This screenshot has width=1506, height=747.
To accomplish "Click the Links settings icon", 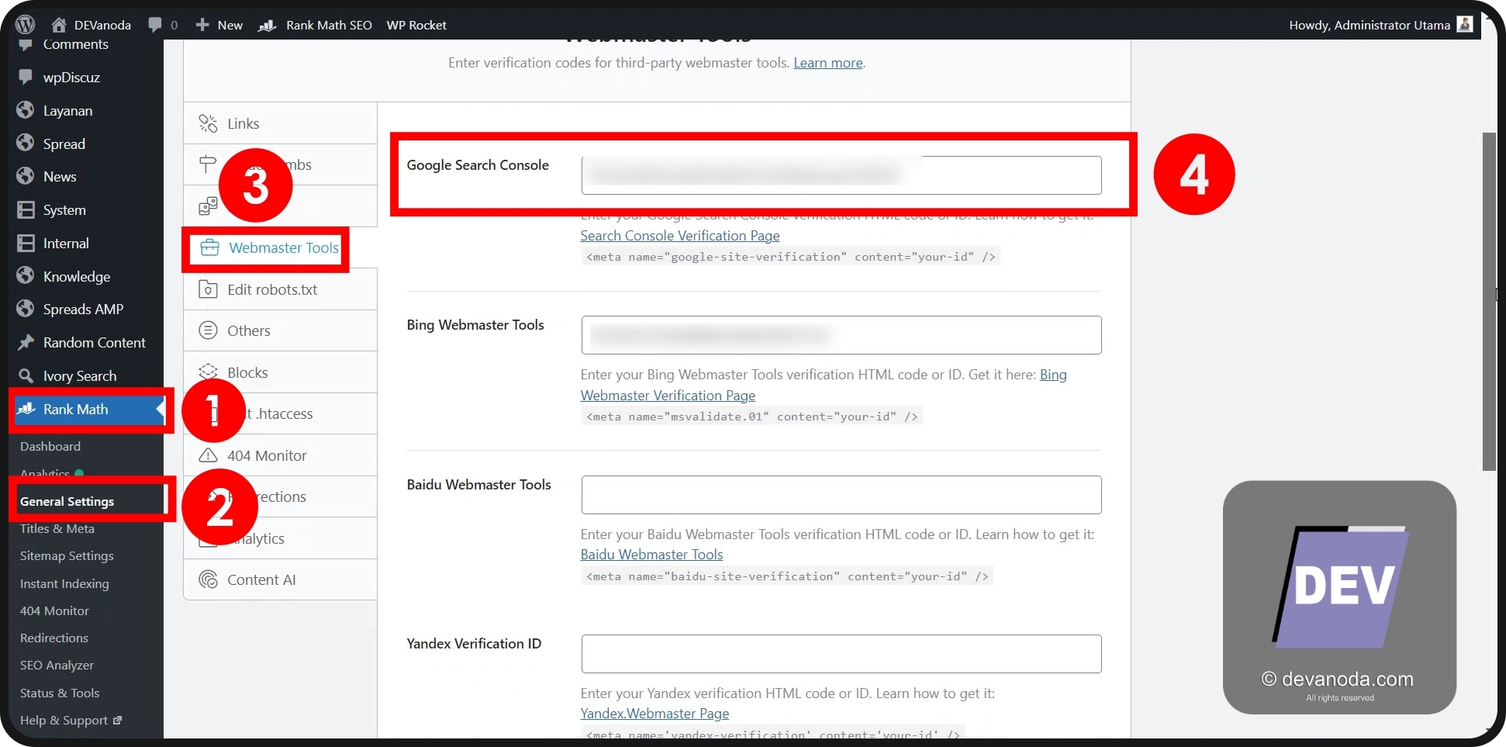I will [x=208, y=123].
